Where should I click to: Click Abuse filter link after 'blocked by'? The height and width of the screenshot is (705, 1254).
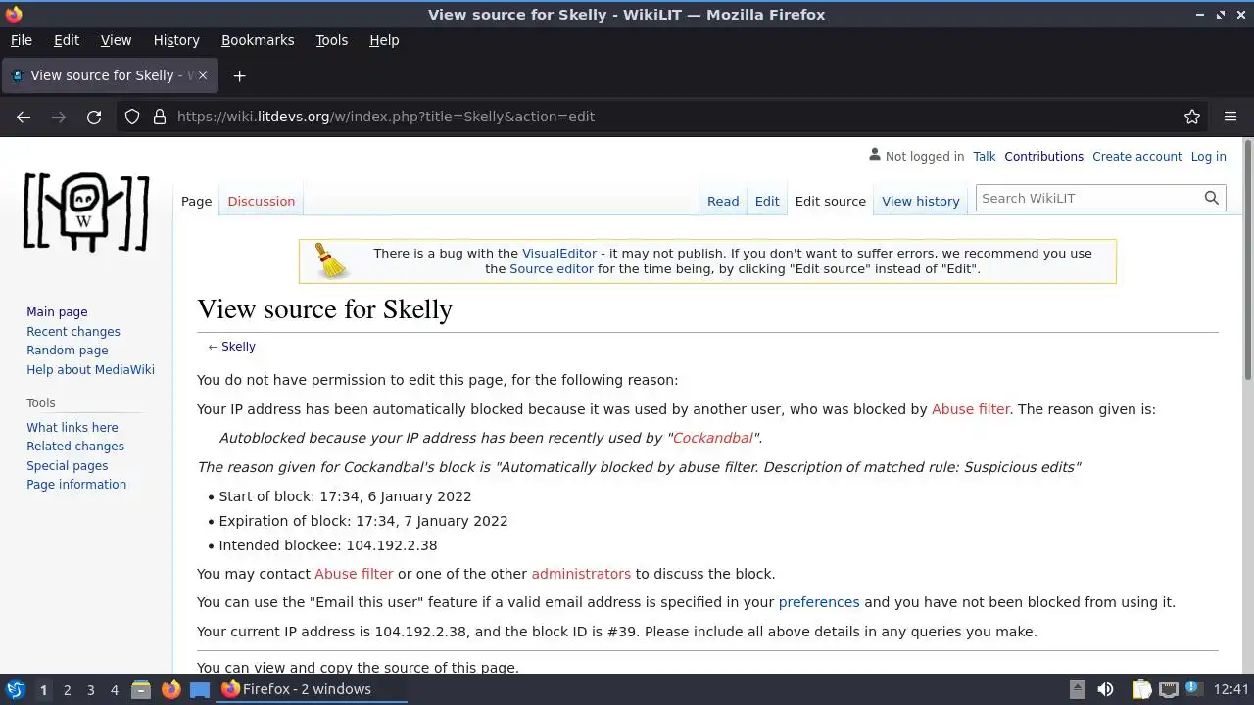point(971,409)
